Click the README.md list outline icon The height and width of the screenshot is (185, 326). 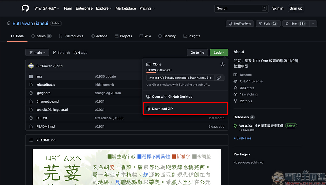pos(31,140)
